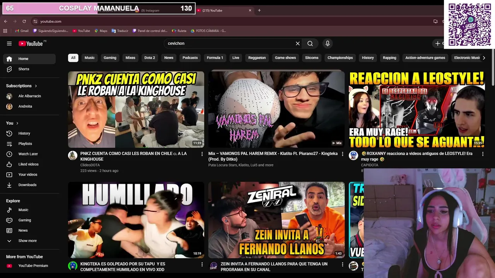Image resolution: width=495 pixels, height=278 pixels.
Task: Open more options for ROXANNY reacciona video
Action: click(483, 154)
